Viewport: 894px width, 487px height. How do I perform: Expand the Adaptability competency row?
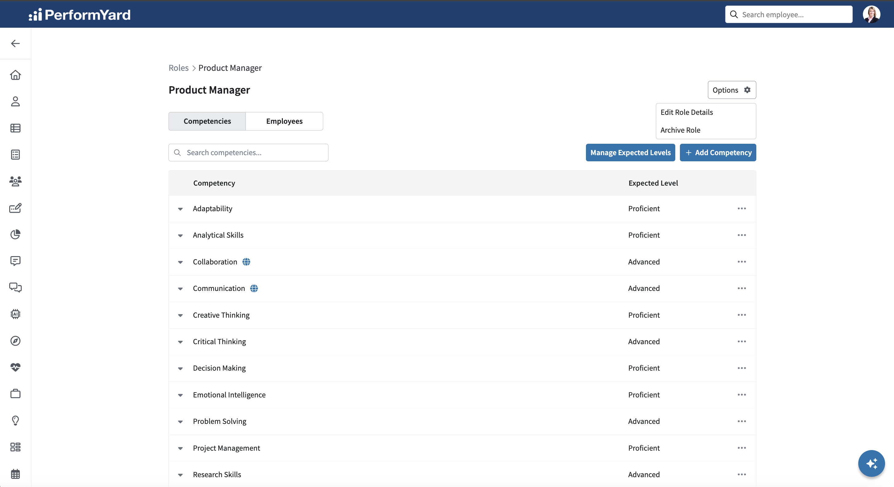coord(180,209)
